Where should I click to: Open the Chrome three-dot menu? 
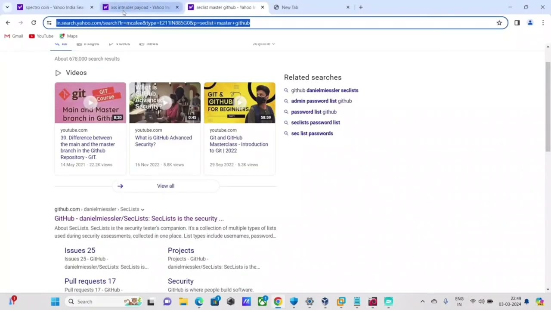point(543,23)
